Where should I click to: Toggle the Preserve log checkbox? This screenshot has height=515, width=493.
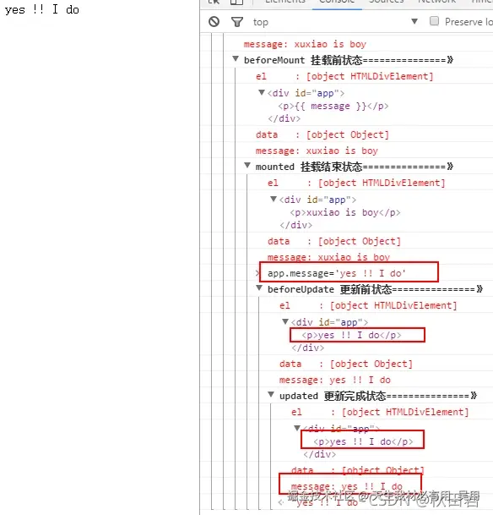click(x=434, y=21)
